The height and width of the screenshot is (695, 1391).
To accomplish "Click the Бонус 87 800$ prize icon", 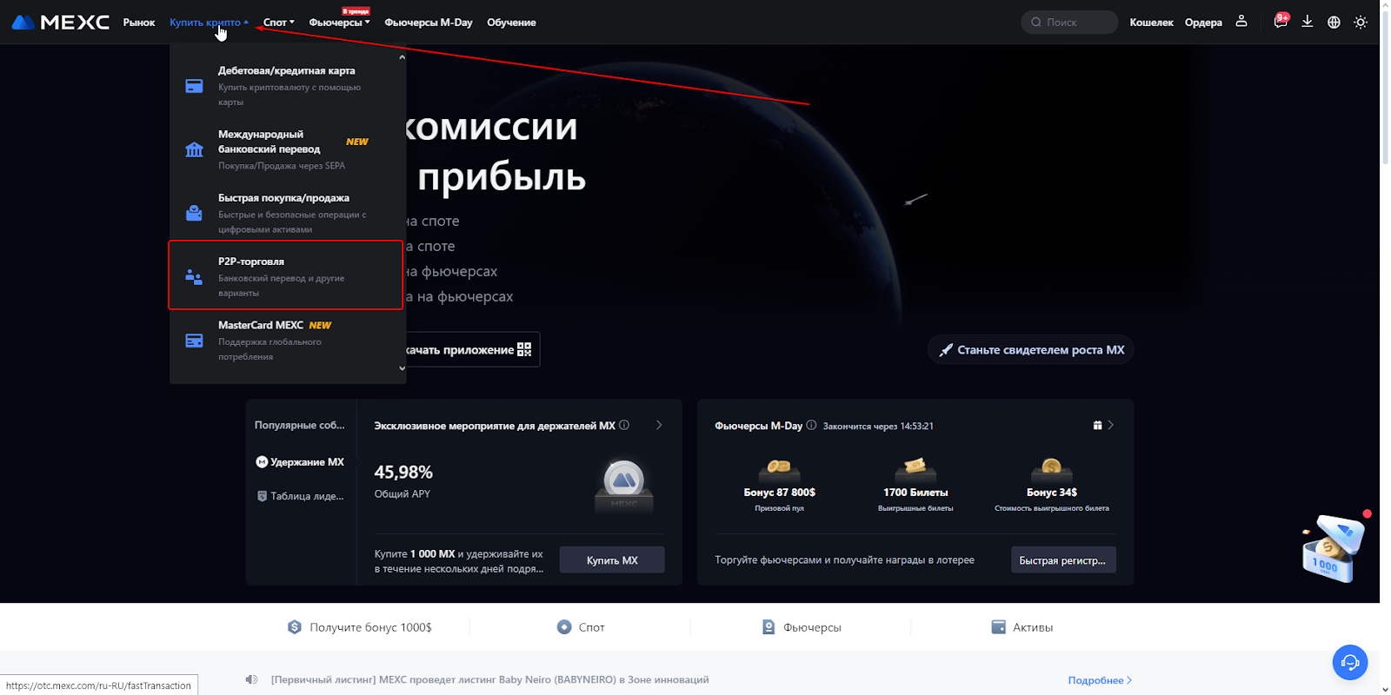I will pos(779,470).
